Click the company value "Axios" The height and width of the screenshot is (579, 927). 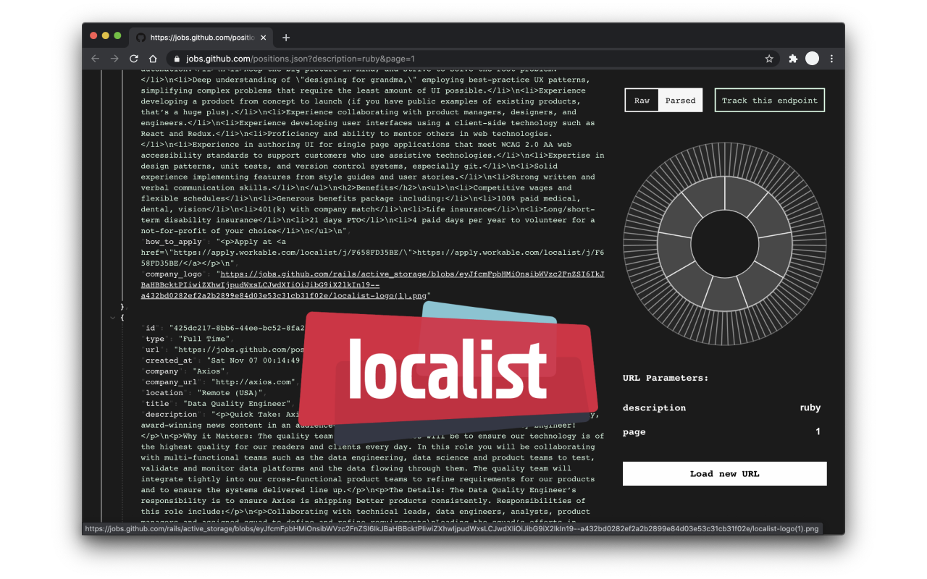click(x=208, y=371)
